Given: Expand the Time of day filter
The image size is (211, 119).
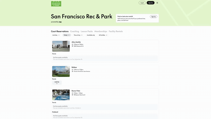Looking at the screenshot, I should (78, 35).
